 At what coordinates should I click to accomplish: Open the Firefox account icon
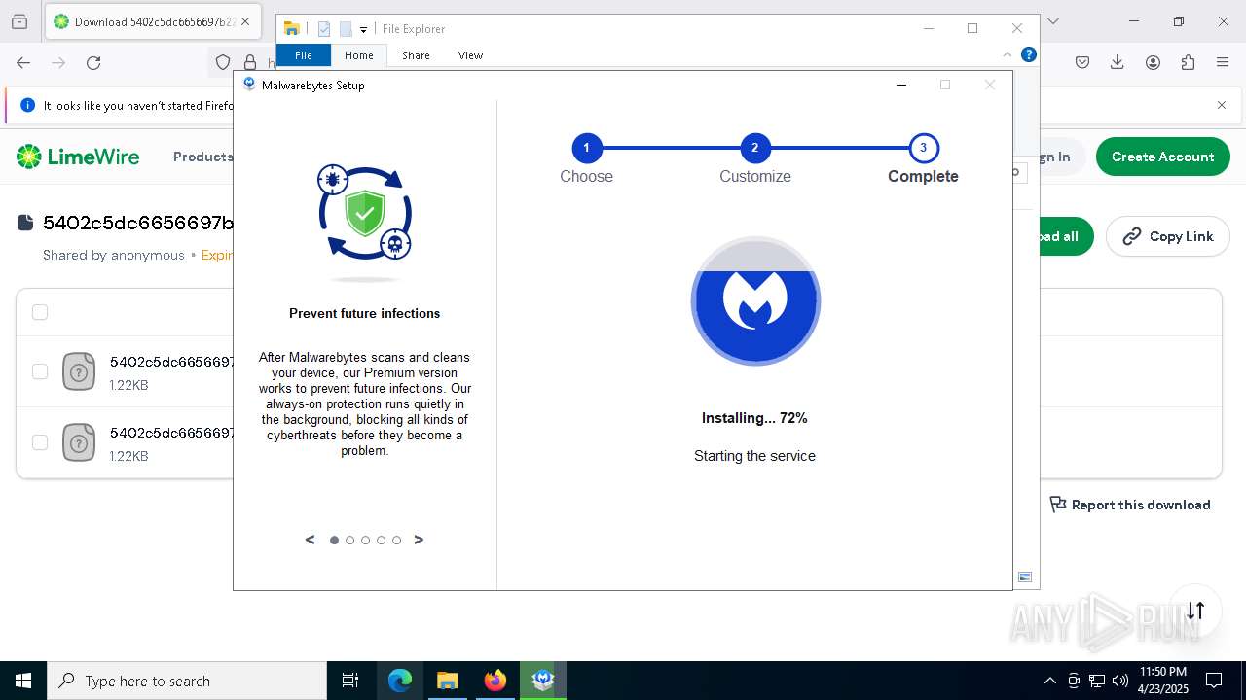click(1153, 62)
